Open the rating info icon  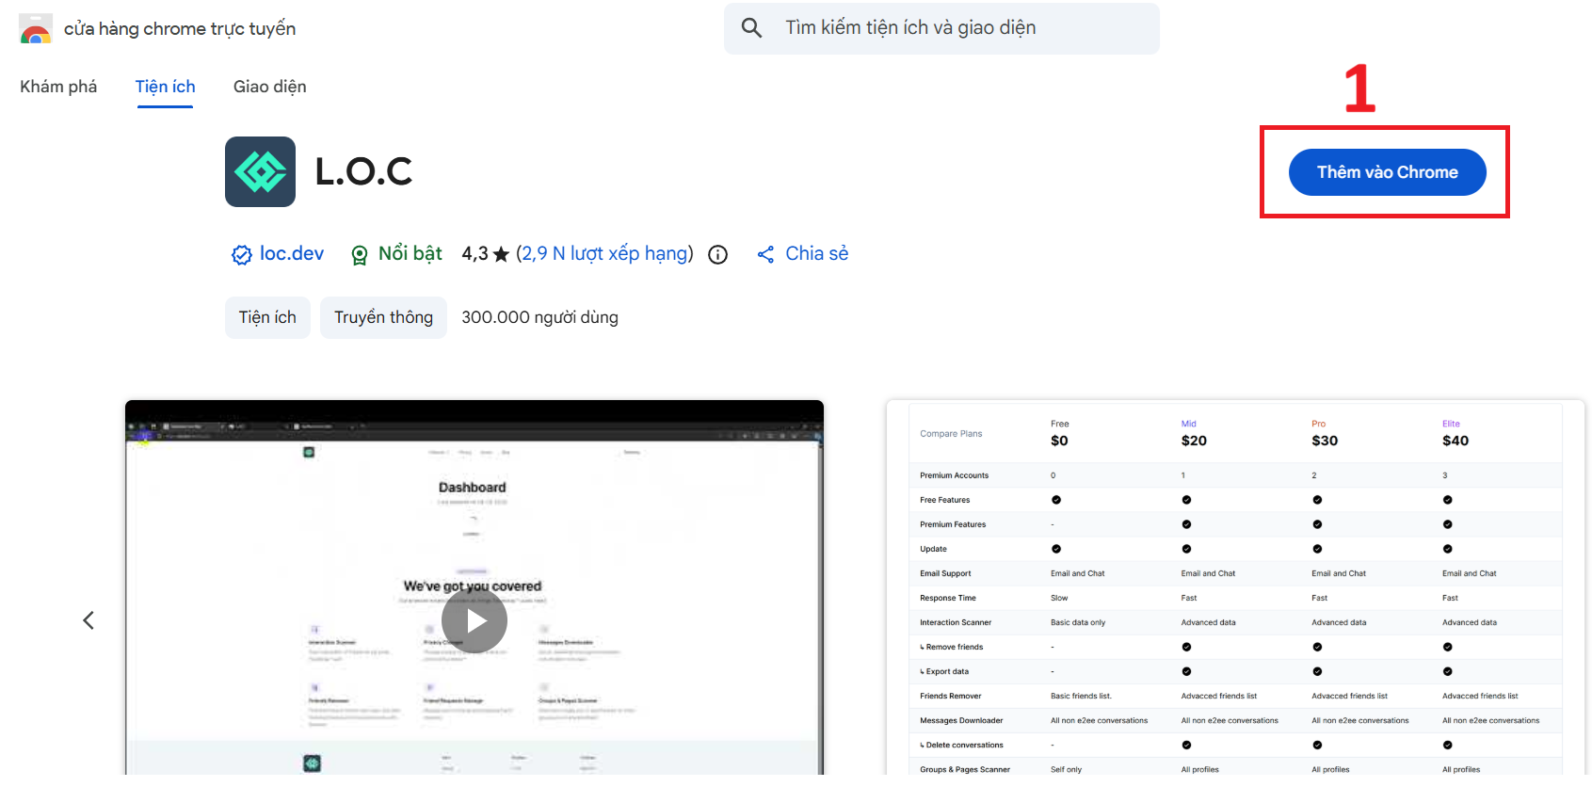718,254
